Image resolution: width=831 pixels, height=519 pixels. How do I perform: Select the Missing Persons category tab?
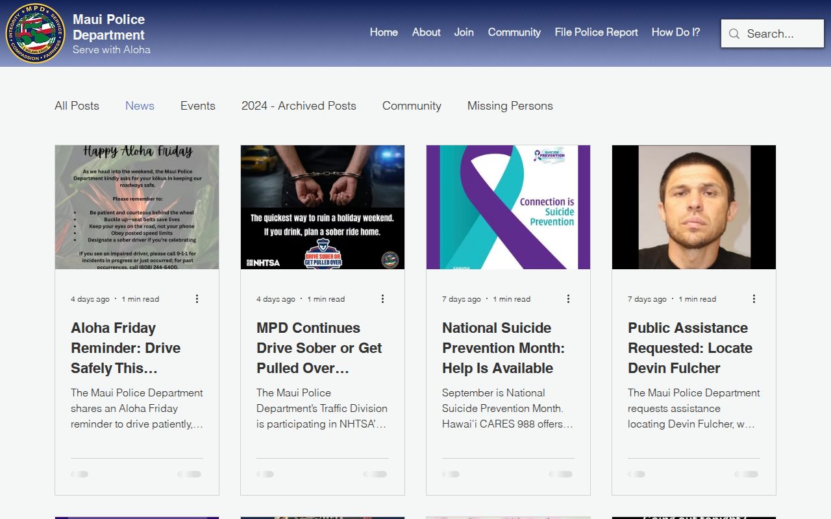pyautogui.click(x=510, y=106)
